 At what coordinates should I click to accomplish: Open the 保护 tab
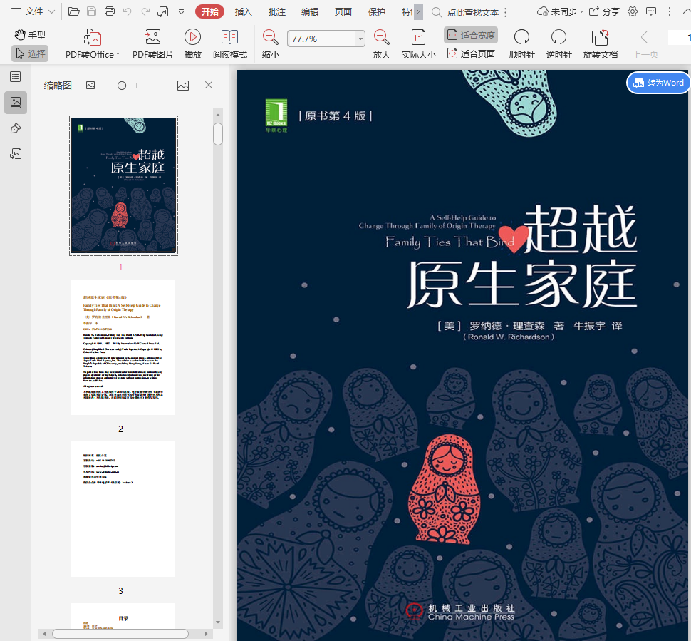(x=376, y=12)
